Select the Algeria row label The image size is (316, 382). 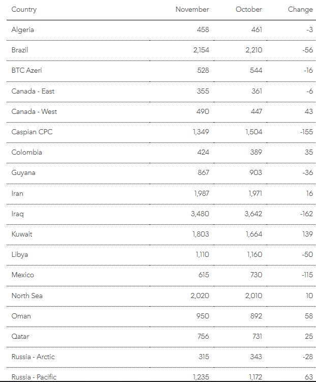point(23,30)
